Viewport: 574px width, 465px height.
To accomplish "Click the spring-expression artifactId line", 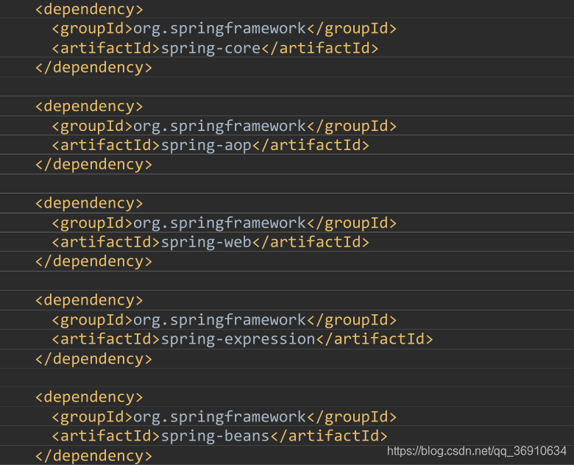I will 242,339.
